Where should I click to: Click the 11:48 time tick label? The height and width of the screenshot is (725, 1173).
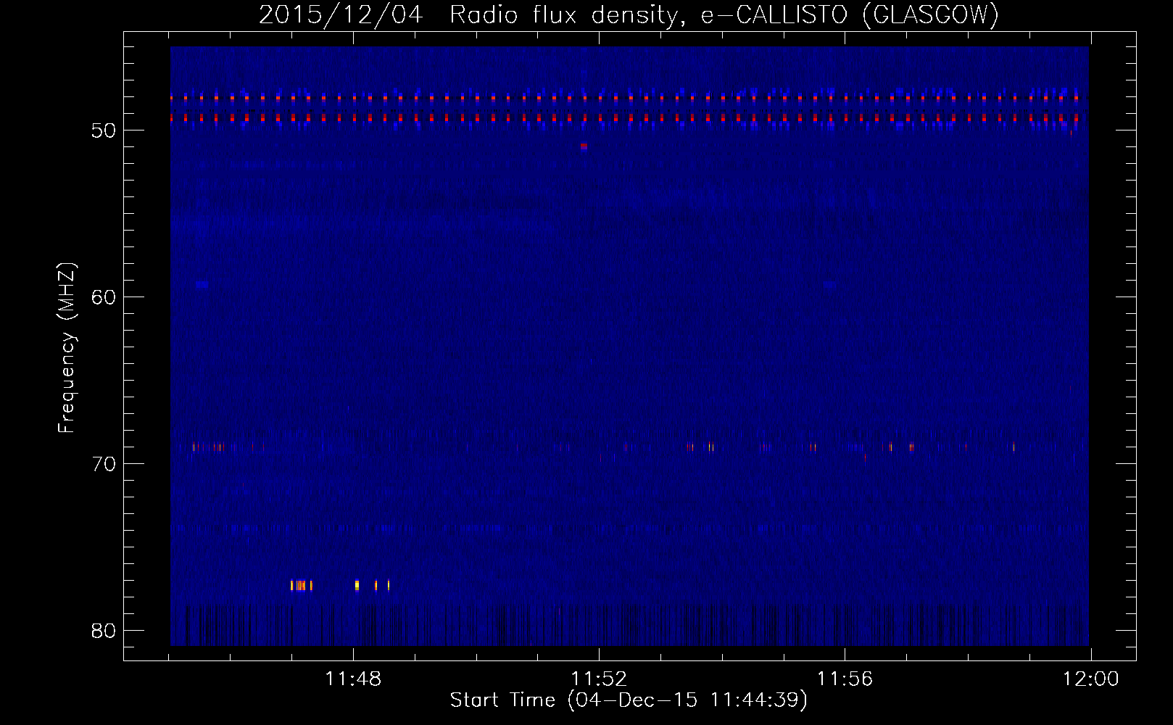click(353, 679)
